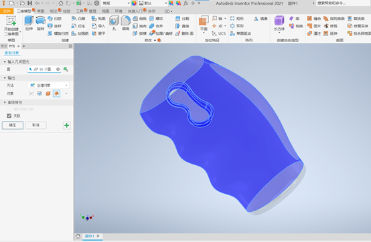371x242 pixels.
Task: Click the search help and commands field
Action: pyautogui.click(x=343, y=3)
